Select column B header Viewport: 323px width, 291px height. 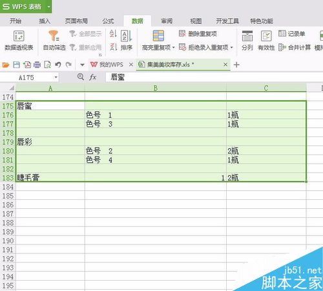156,88
